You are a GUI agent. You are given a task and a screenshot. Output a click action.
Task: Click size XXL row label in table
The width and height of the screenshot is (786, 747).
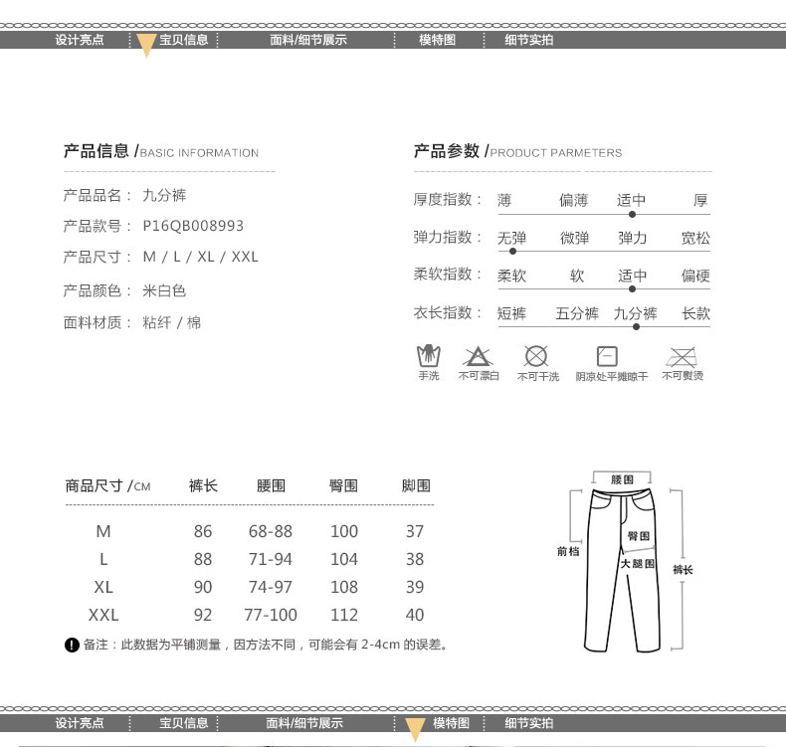pyautogui.click(x=103, y=615)
